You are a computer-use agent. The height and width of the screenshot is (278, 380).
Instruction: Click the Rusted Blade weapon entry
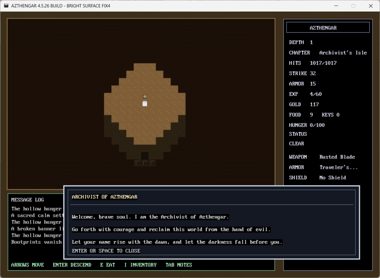(x=337, y=157)
